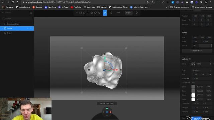
Task: Click red dot on the orientation gizmo
Action: [111, 112]
